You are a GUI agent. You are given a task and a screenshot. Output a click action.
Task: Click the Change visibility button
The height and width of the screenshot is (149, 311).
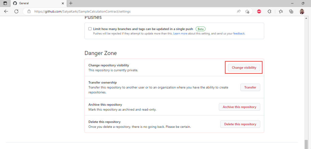(244, 68)
